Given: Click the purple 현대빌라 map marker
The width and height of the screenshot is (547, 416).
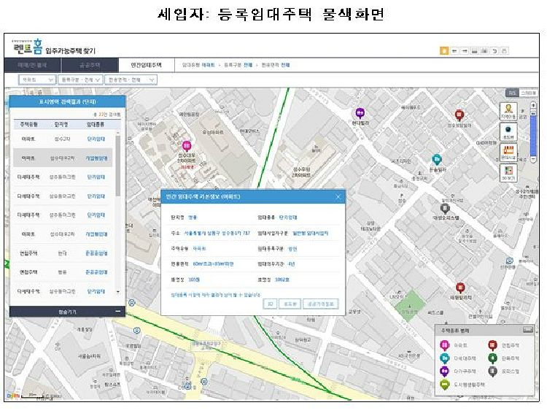Looking at the screenshot, I should 360,113.
